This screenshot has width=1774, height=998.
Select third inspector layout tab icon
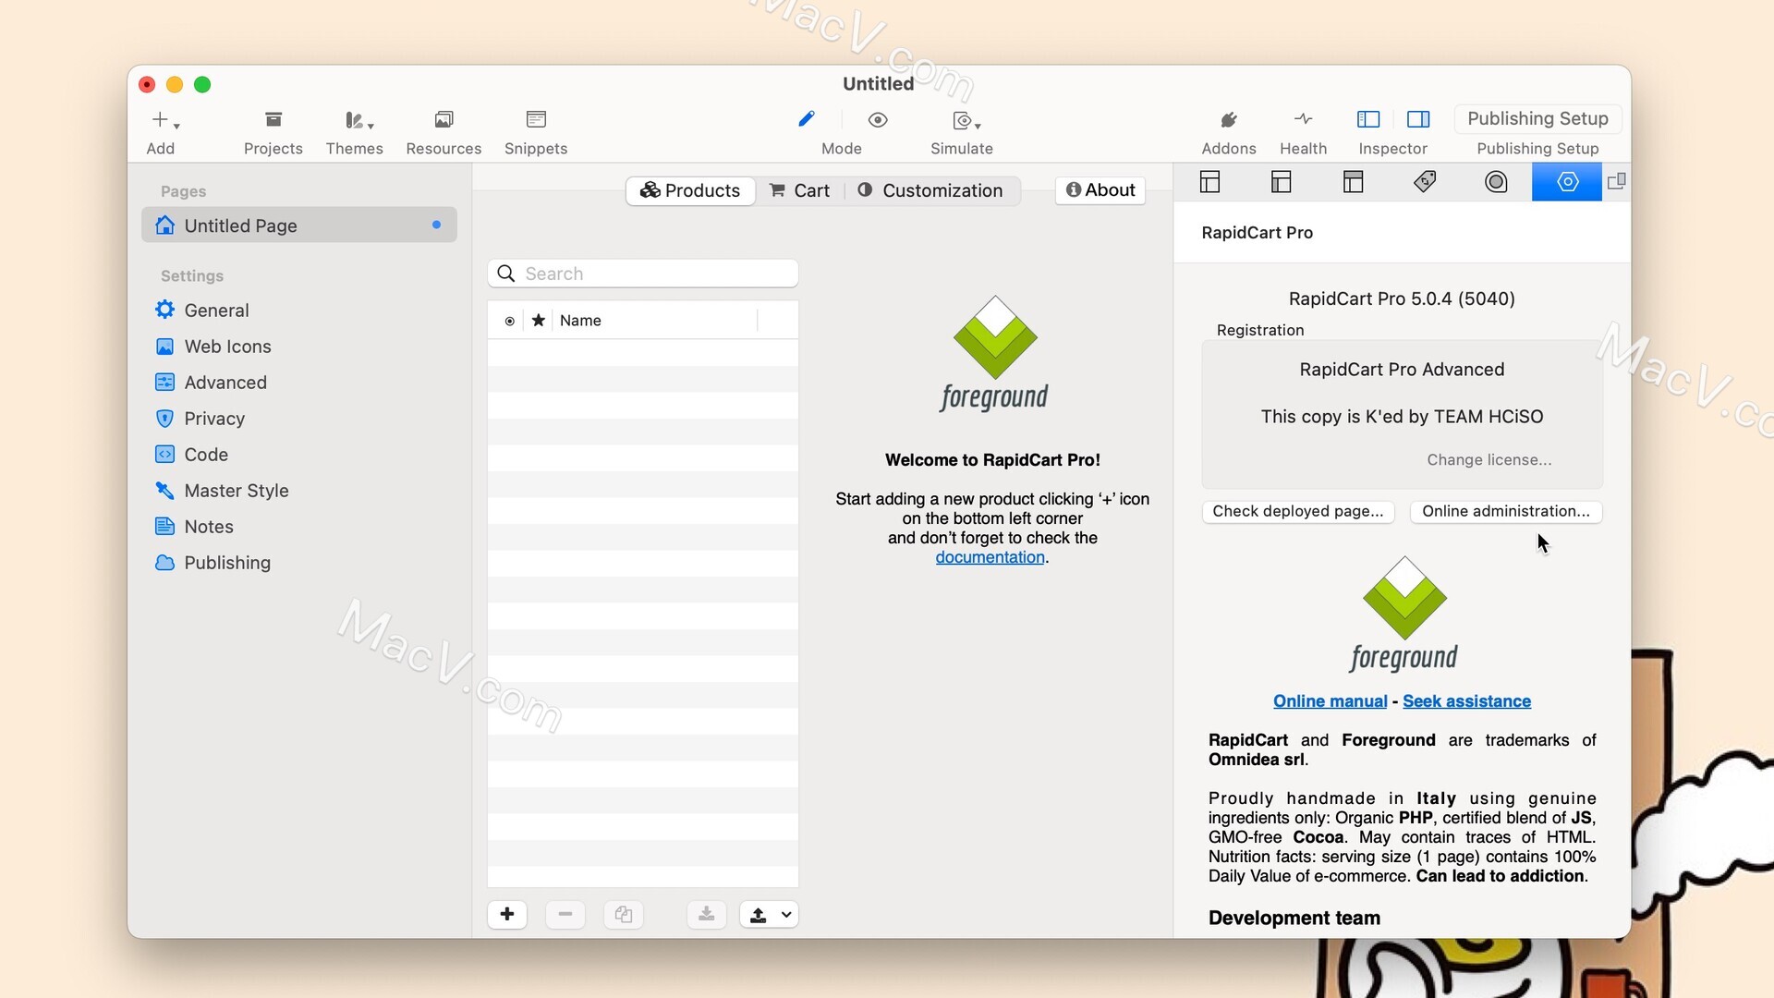click(1353, 182)
